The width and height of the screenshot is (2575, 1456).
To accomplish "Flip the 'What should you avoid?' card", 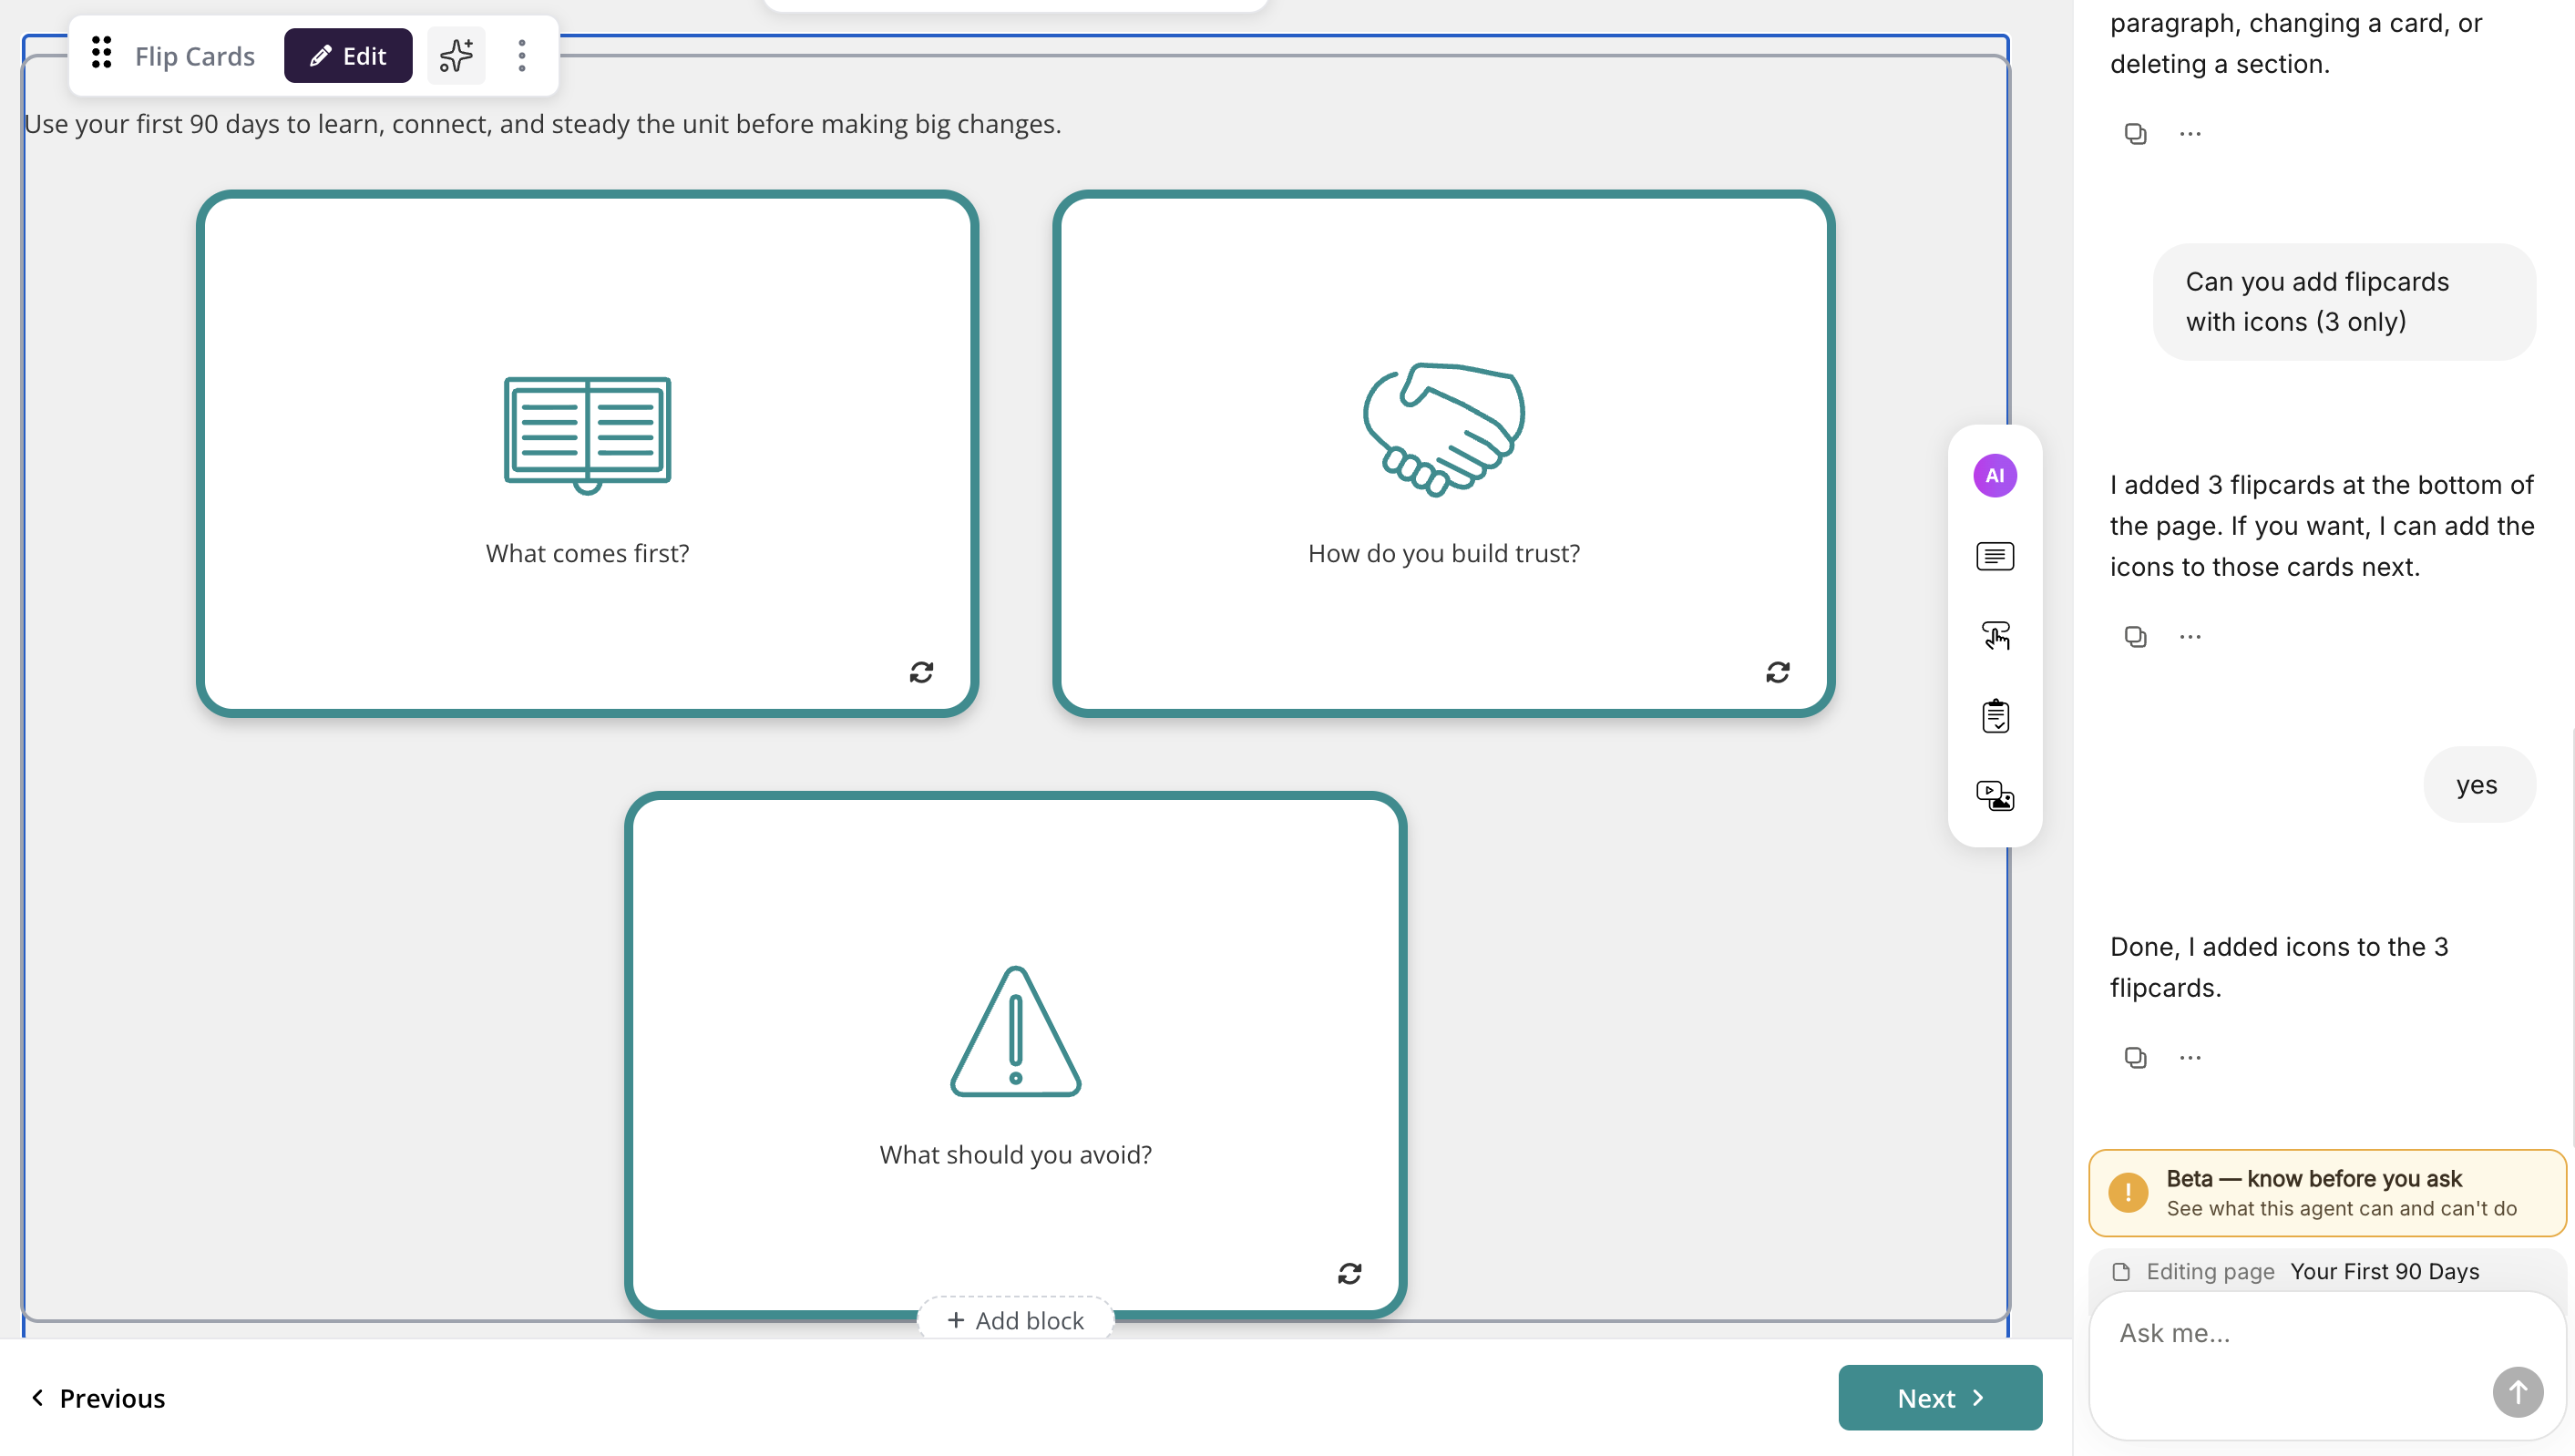I will 1349,1273.
